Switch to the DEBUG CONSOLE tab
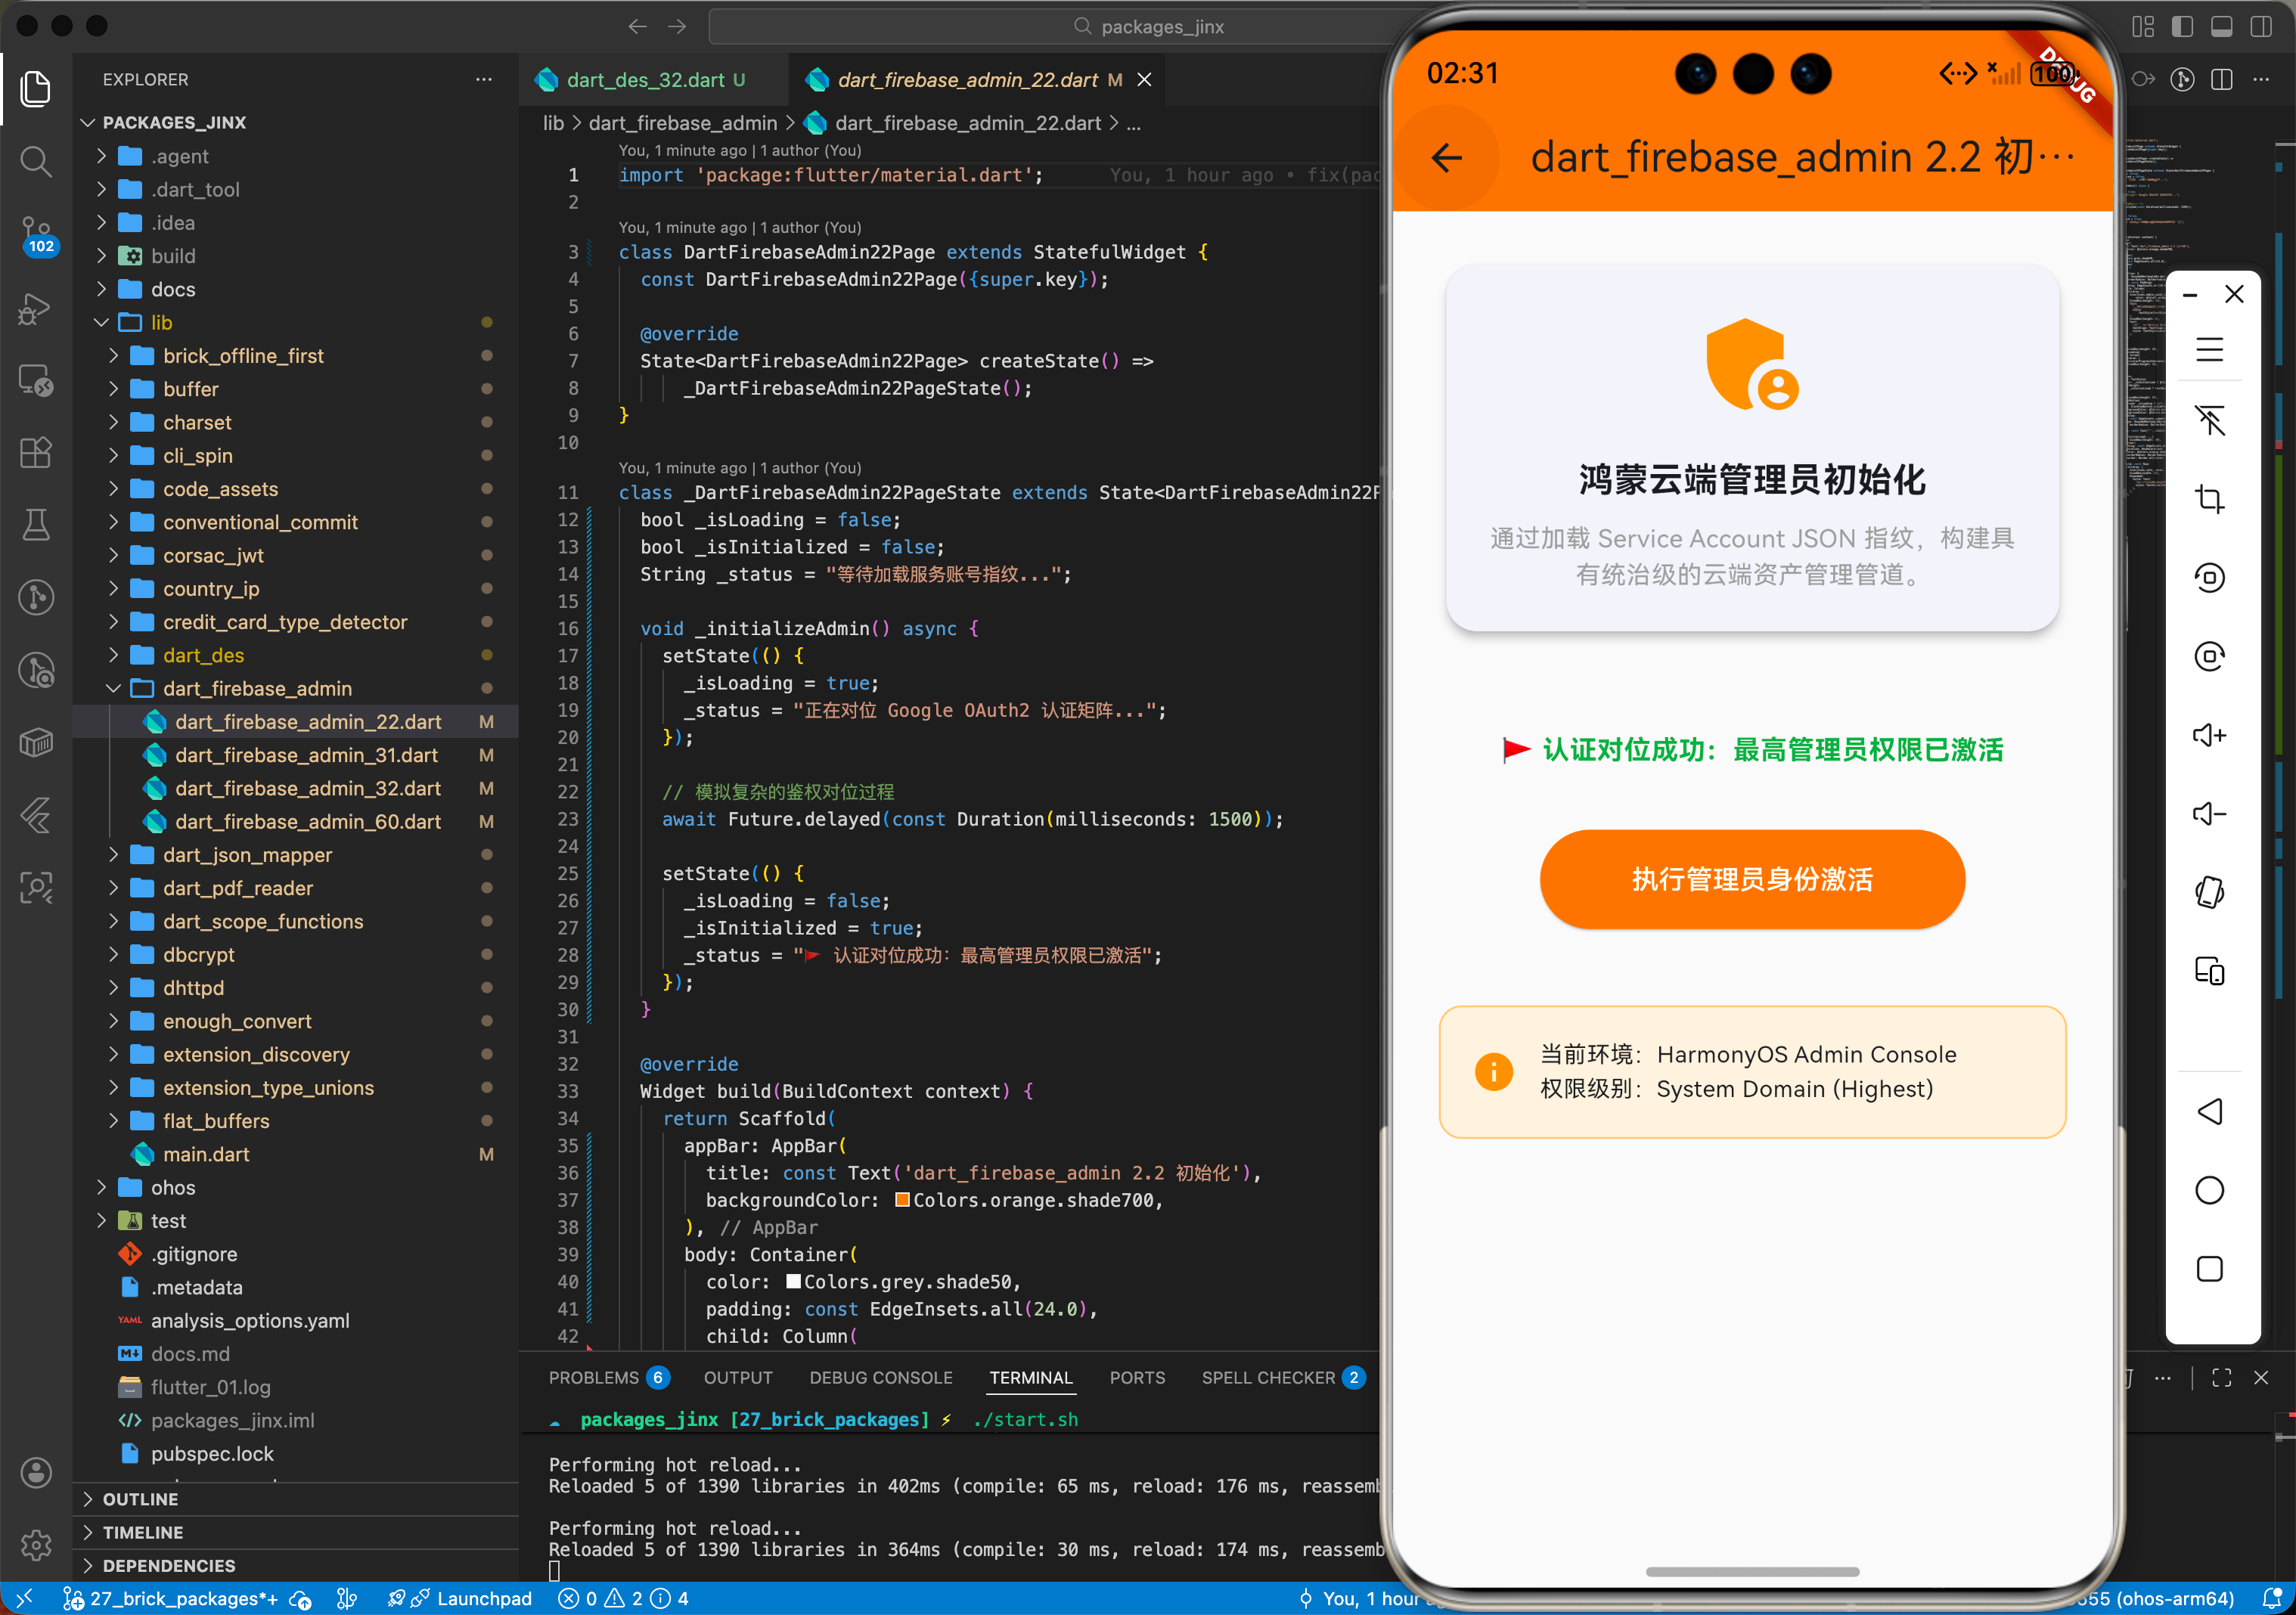The height and width of the screenshot is (1615, 2296). click(x=880, y=1378)
